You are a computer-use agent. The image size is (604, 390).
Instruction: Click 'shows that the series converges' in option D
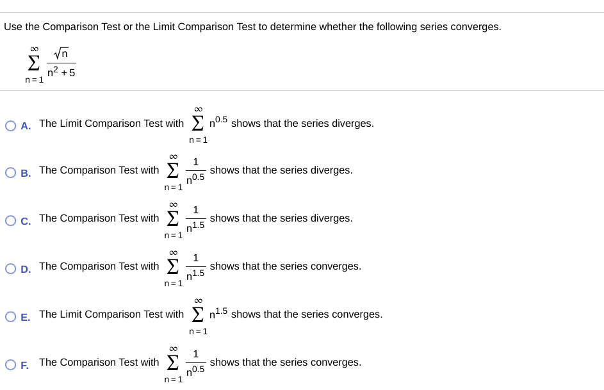[285, 266]
